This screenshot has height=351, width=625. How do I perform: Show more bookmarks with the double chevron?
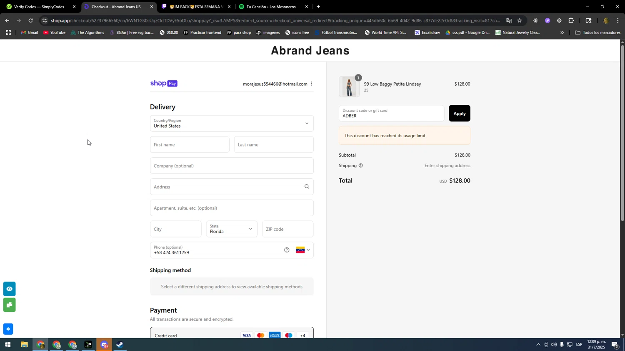tap(562, 32)
